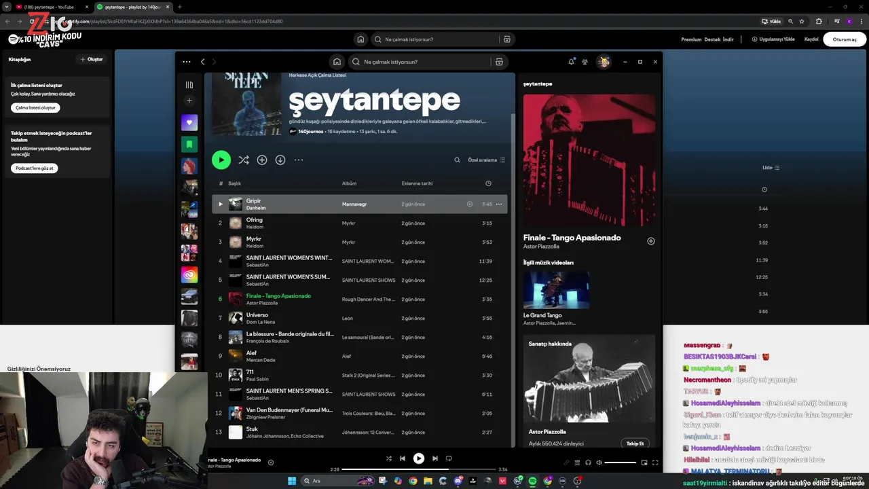869x489 pixels.
Task: Skip to the previous track in the player bar
Action: [x=403, y=458]
